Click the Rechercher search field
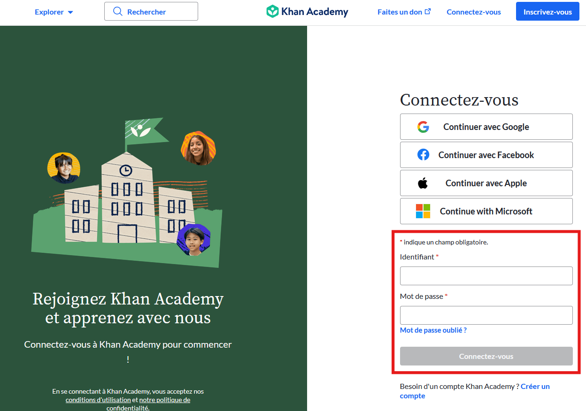 click(x=151, y=12)
